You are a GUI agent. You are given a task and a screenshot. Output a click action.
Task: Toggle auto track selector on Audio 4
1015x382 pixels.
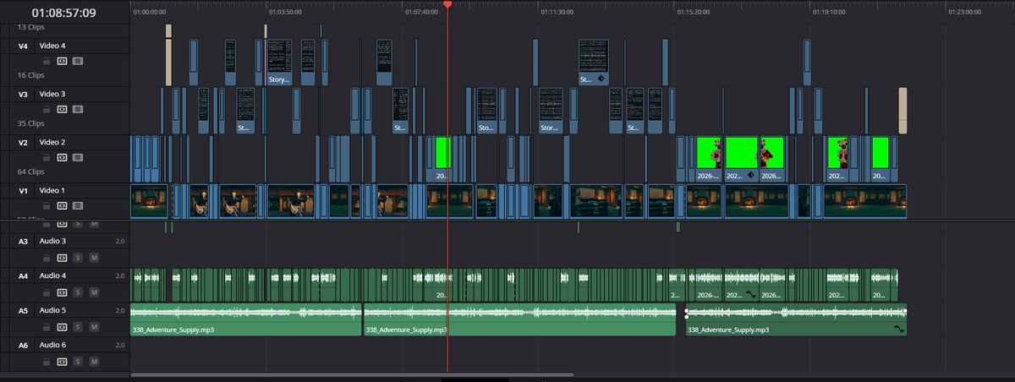(62, 292)
